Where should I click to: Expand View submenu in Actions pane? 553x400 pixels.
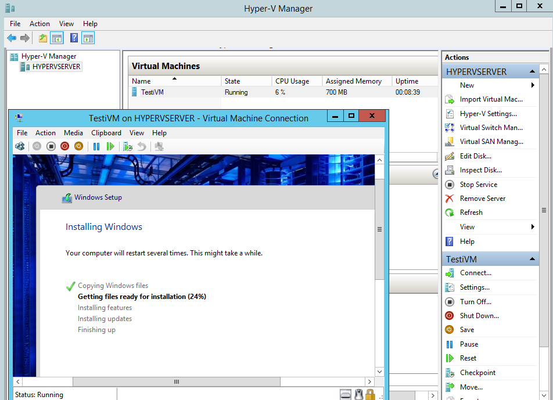[x=533, y=226]
